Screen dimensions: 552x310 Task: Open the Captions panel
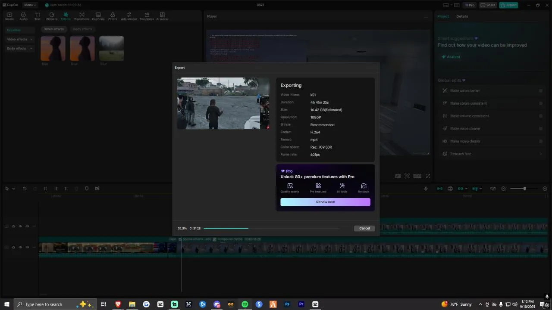click(98, 16)
